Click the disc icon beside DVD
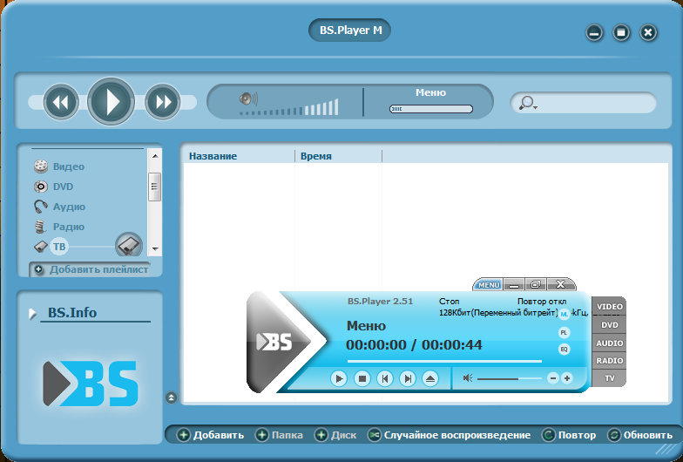 coord(41,187)
